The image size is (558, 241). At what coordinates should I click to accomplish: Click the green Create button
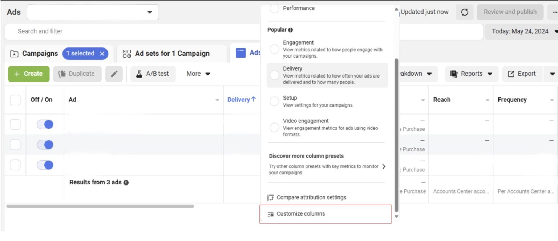(x=29, y=74)
